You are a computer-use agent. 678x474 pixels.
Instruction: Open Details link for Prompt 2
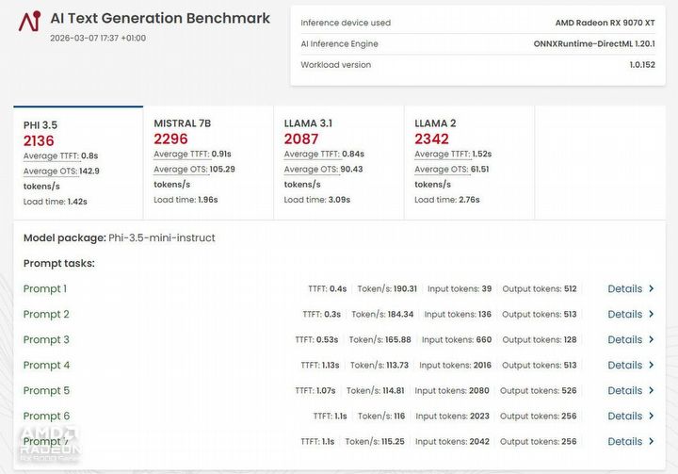click(x=624, y=315)
